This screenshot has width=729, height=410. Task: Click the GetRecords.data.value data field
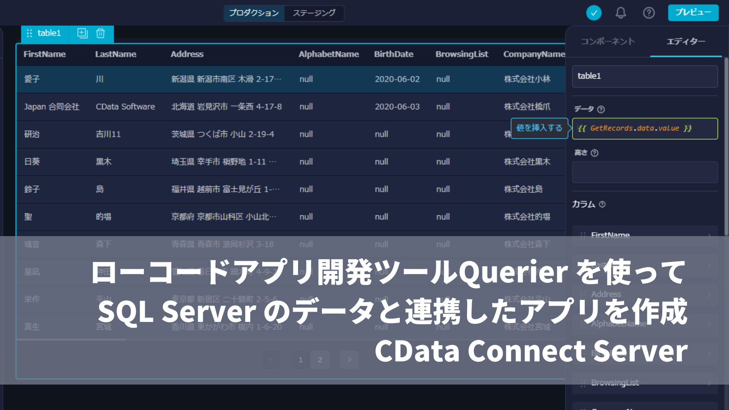644,128
